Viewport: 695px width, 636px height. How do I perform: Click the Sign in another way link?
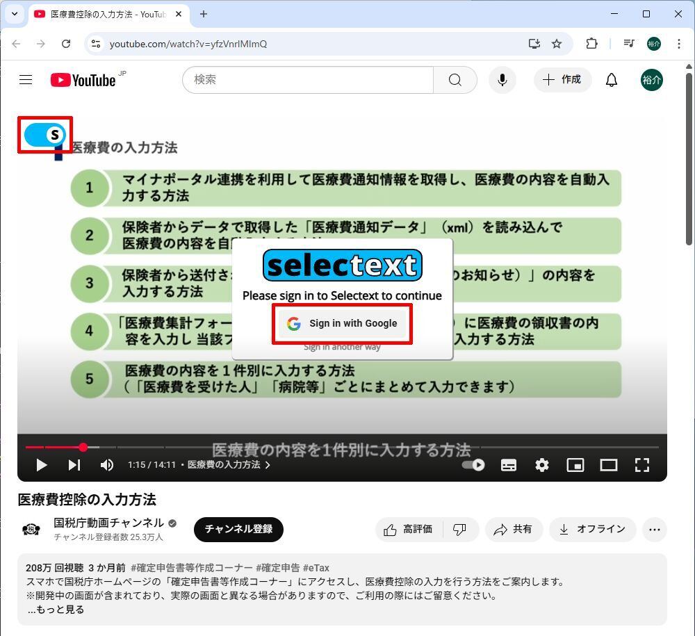pos(342,347)
